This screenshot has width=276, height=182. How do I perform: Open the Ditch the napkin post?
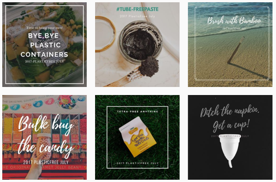(230, 137)
